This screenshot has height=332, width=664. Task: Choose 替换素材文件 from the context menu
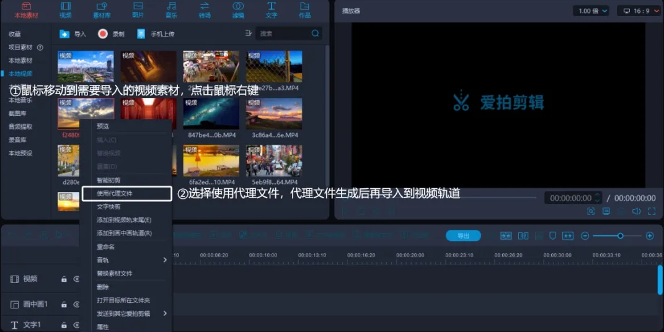point(115,273)
